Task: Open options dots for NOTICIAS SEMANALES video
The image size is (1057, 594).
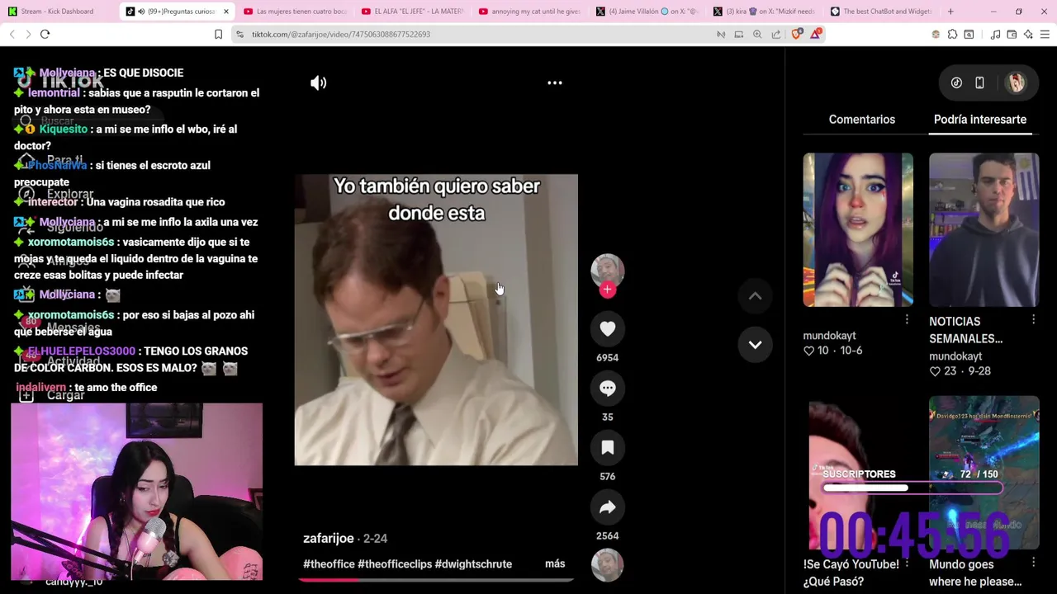Action: 1033,319
